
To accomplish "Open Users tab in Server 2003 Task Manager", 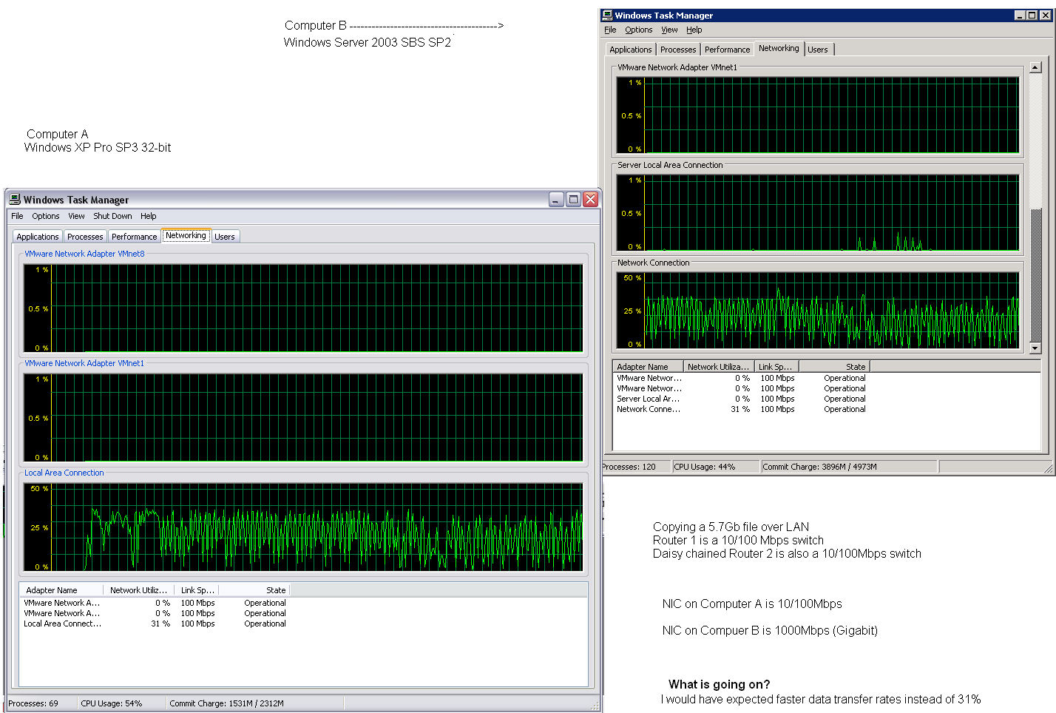I will tap(817, 50).
